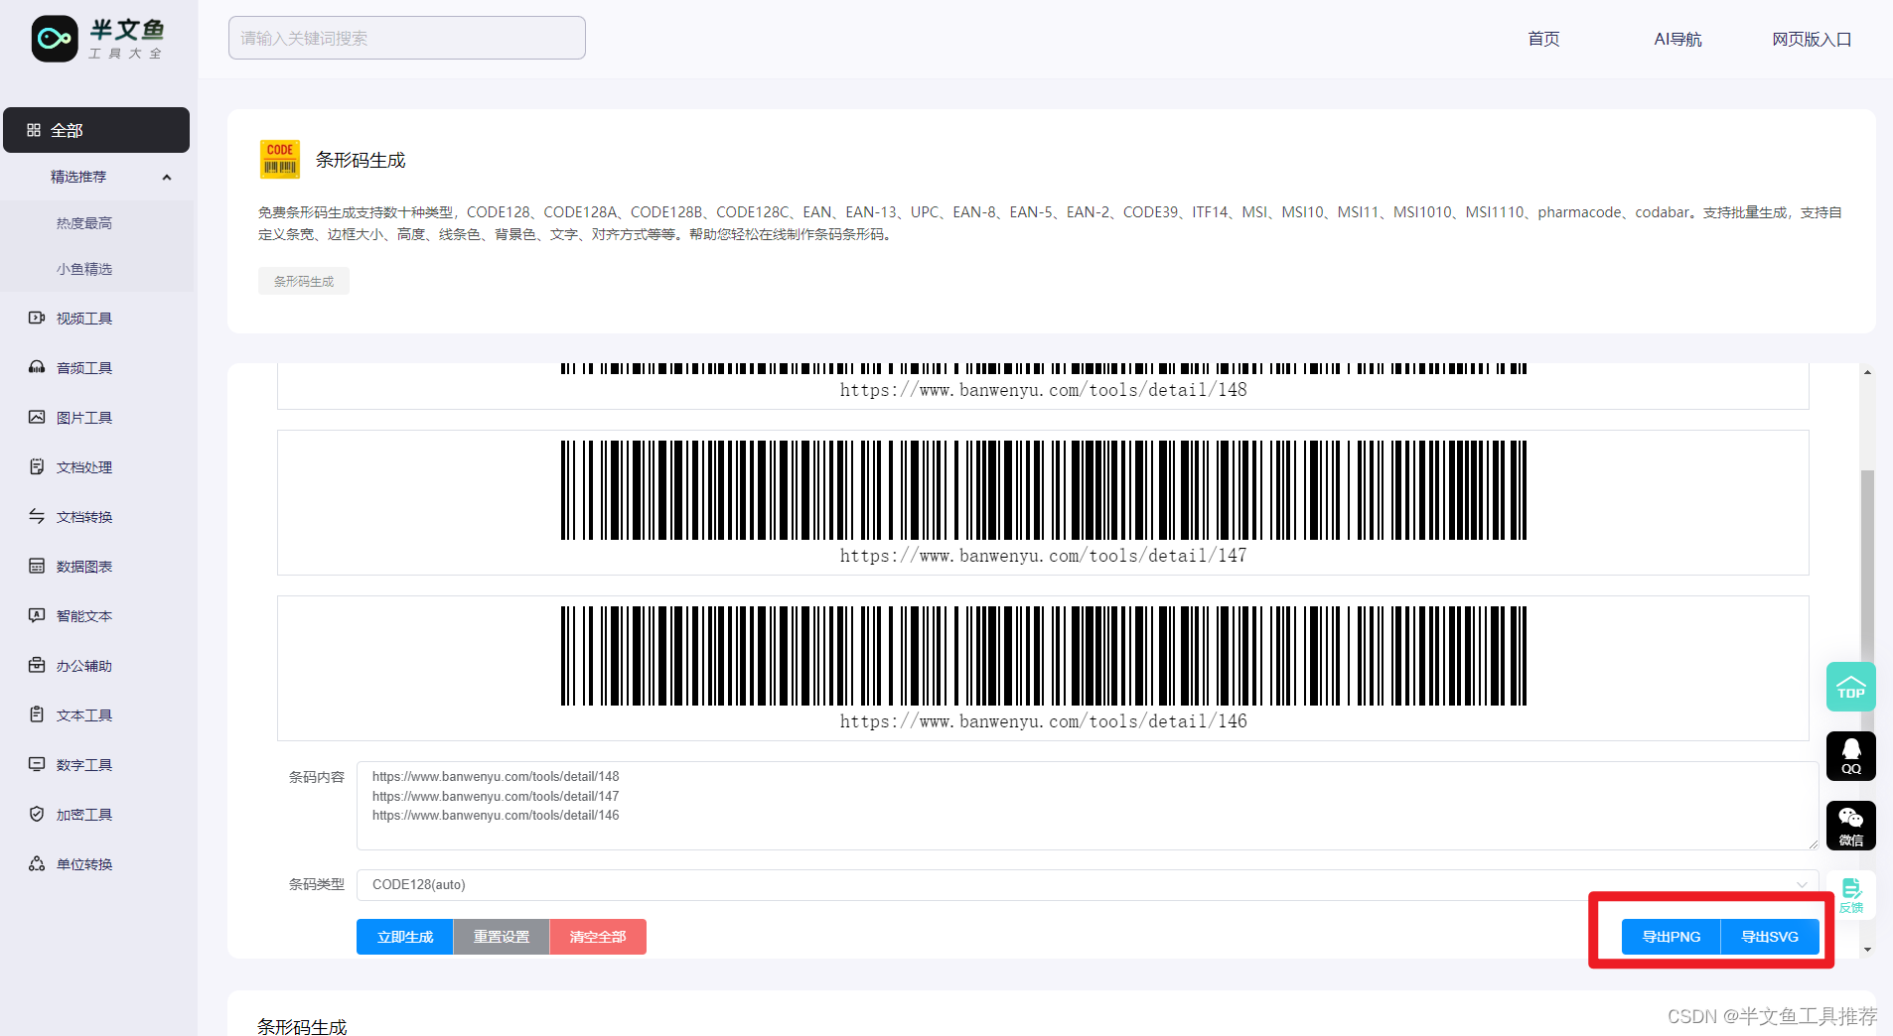The height and width of the screenshot is (1036, 1893).
Task: Click 清空全部 button
Action: point(598,937)
